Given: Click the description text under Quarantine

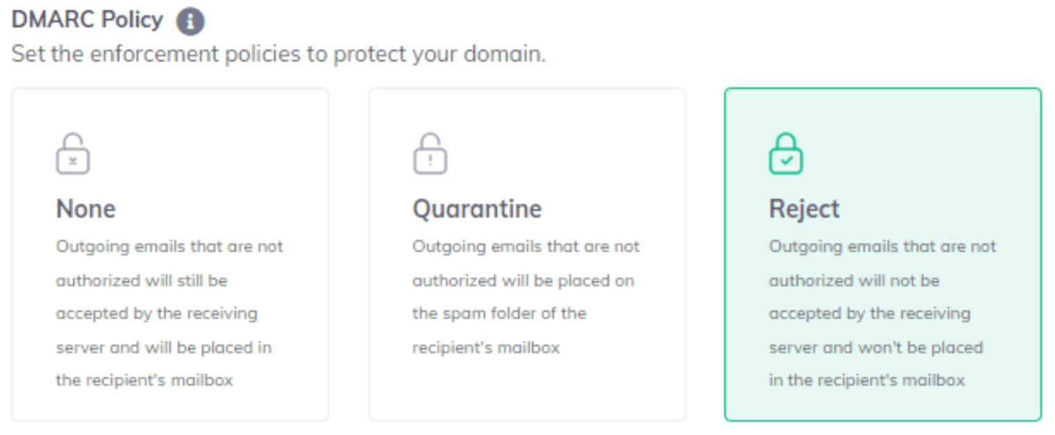Looking at the screenshot, I should (x=526, y=297).
